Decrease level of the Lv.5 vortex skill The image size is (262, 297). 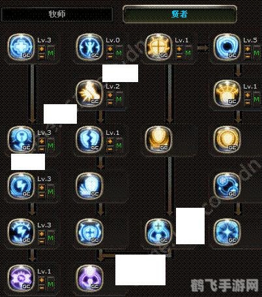coord(247,56)
